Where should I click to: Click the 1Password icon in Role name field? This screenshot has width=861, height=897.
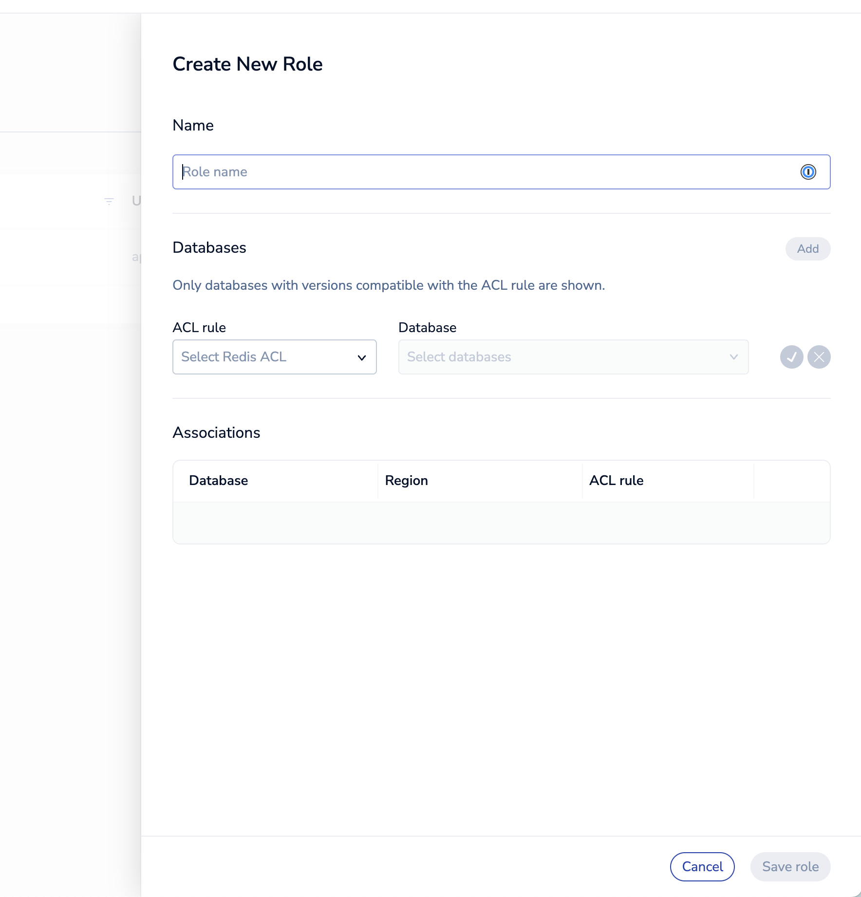pos(808,172)
